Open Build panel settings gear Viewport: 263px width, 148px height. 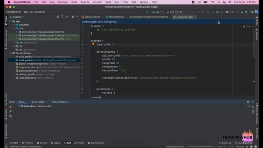[x=248, y=102]
